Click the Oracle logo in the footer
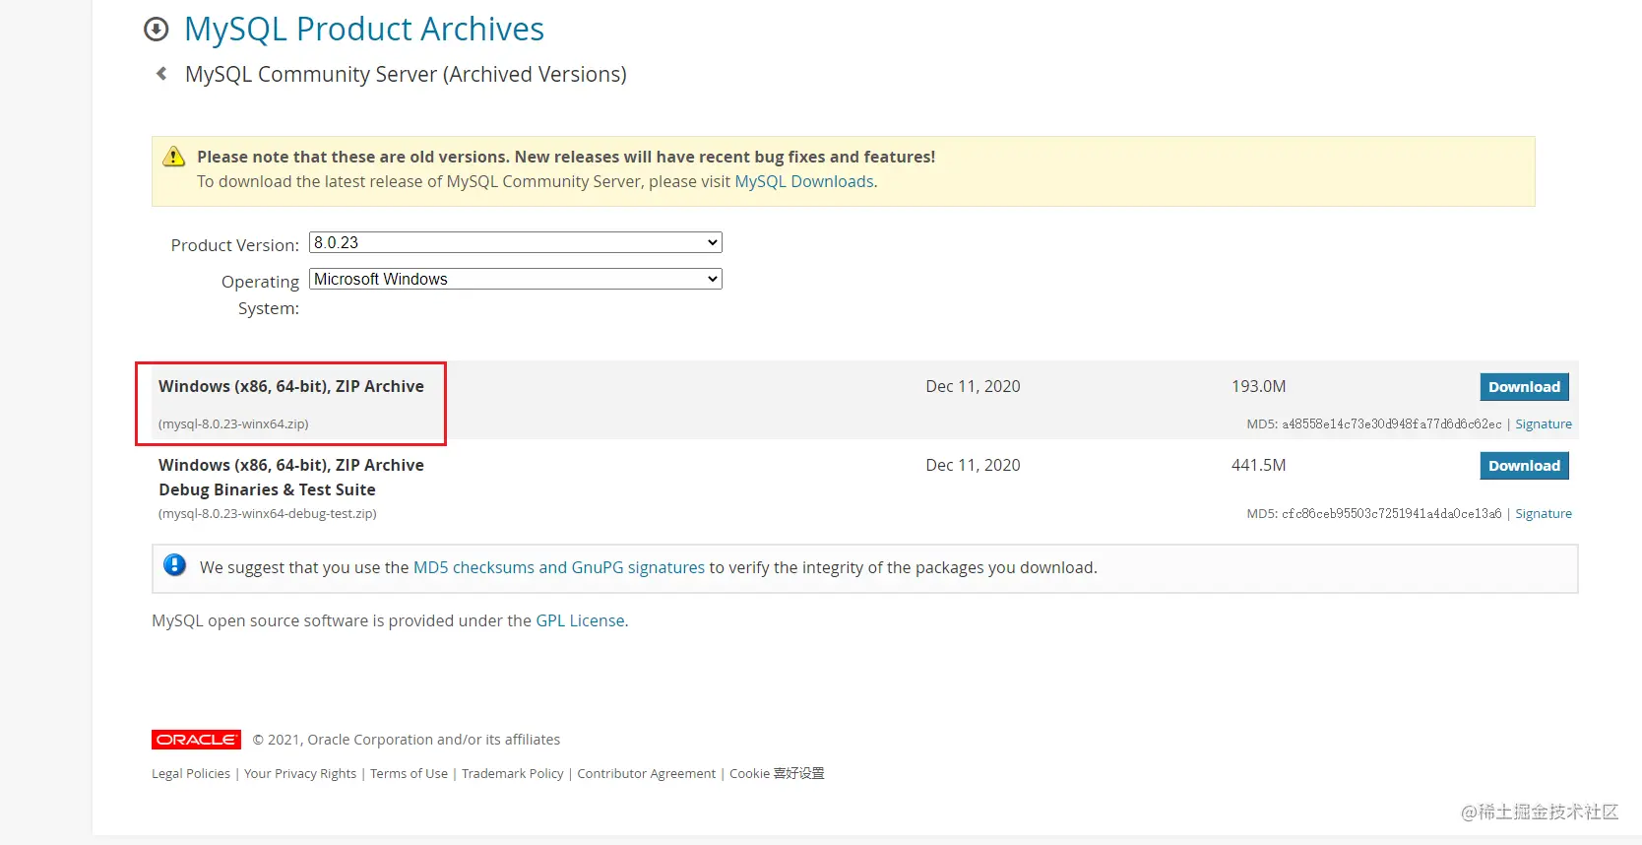This screenshot has width=1642, height=845. click(196, 740)
